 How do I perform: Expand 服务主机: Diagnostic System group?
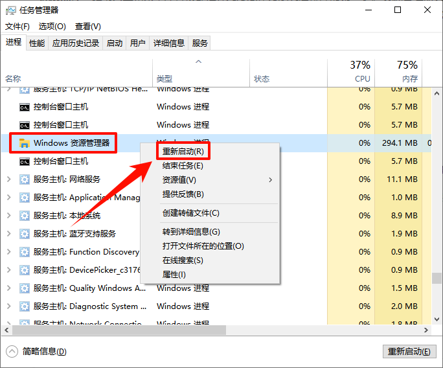[x=9, y=306]
